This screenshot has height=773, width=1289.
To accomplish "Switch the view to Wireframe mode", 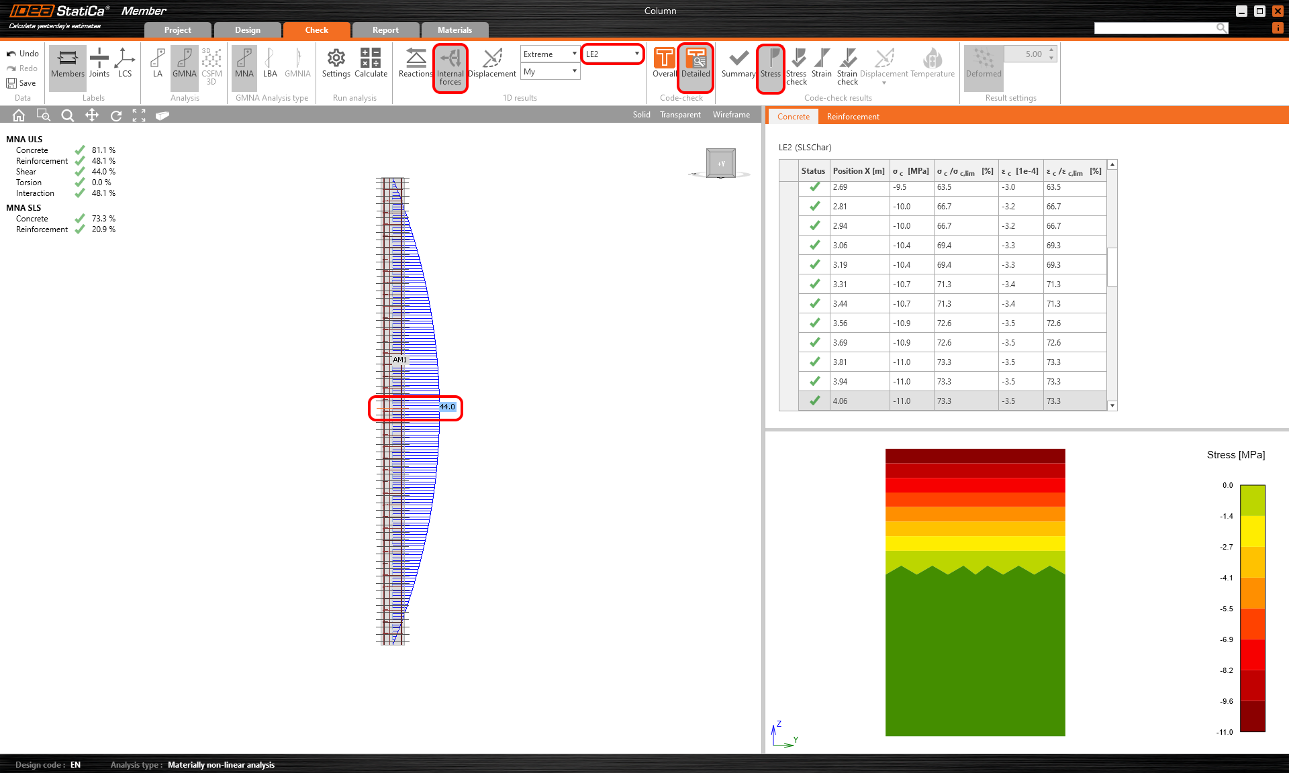I will pyautogui.click(x=731, y=115).
